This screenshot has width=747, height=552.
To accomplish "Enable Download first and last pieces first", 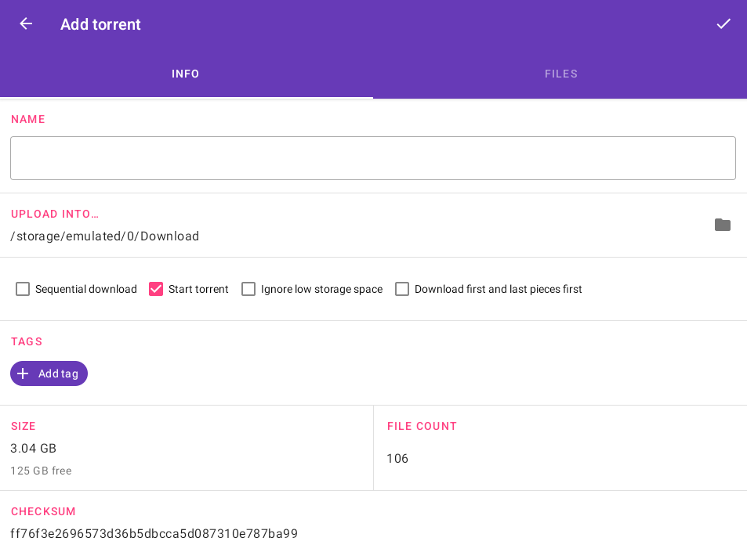I will click(x=402, y=289).
